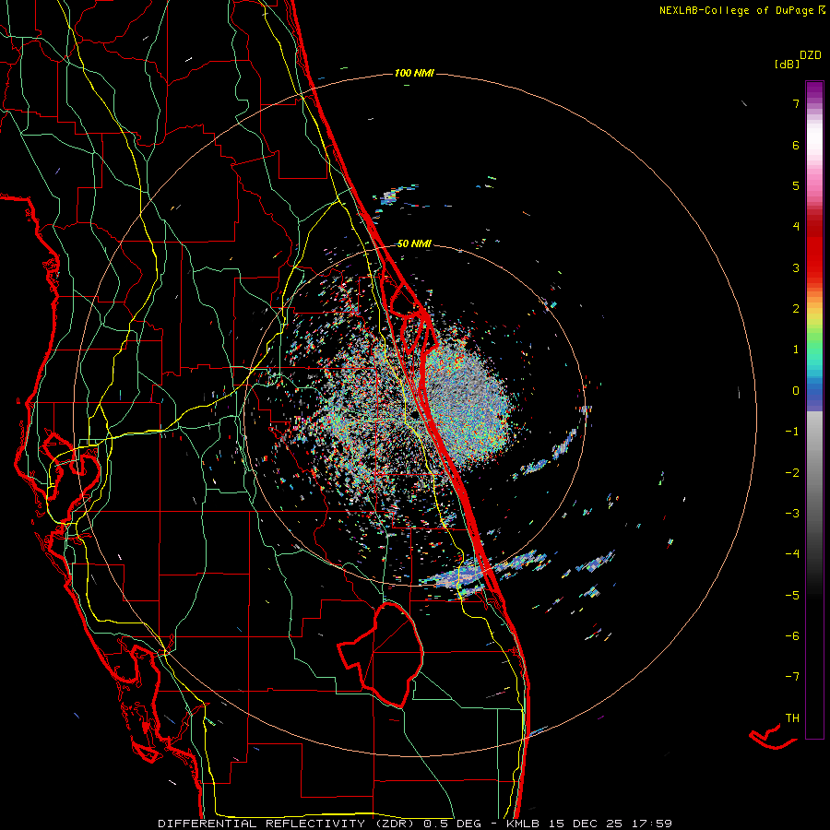This screenshot has width=830, height=830.
Task: Click the -5 tick label on scale
Action: [x=792, y=595]
